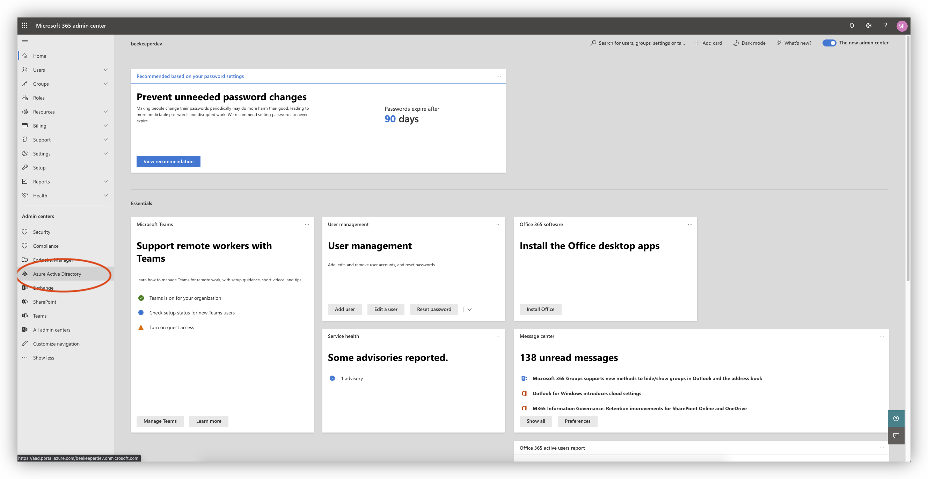Image resolution: width=928 pixels, height=479 pixels.
Task: Click the search users, groups, settings field
Action: 637,43
